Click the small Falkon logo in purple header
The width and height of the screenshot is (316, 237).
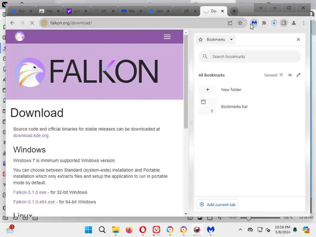pos(19,36)
